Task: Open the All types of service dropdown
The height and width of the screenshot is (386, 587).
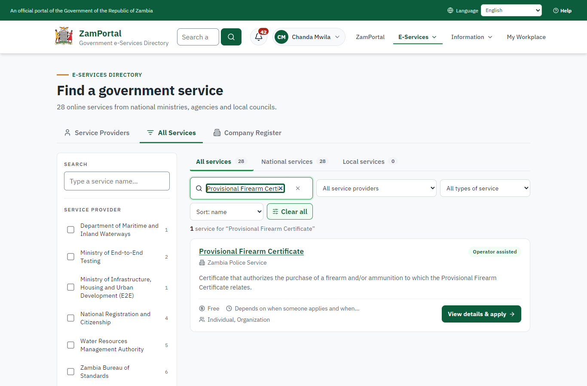Action: click(485, 188)
